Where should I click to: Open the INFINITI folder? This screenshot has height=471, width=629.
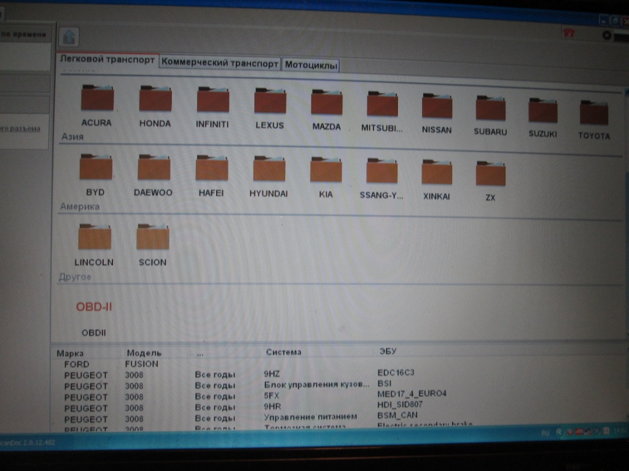pos(212,108)
